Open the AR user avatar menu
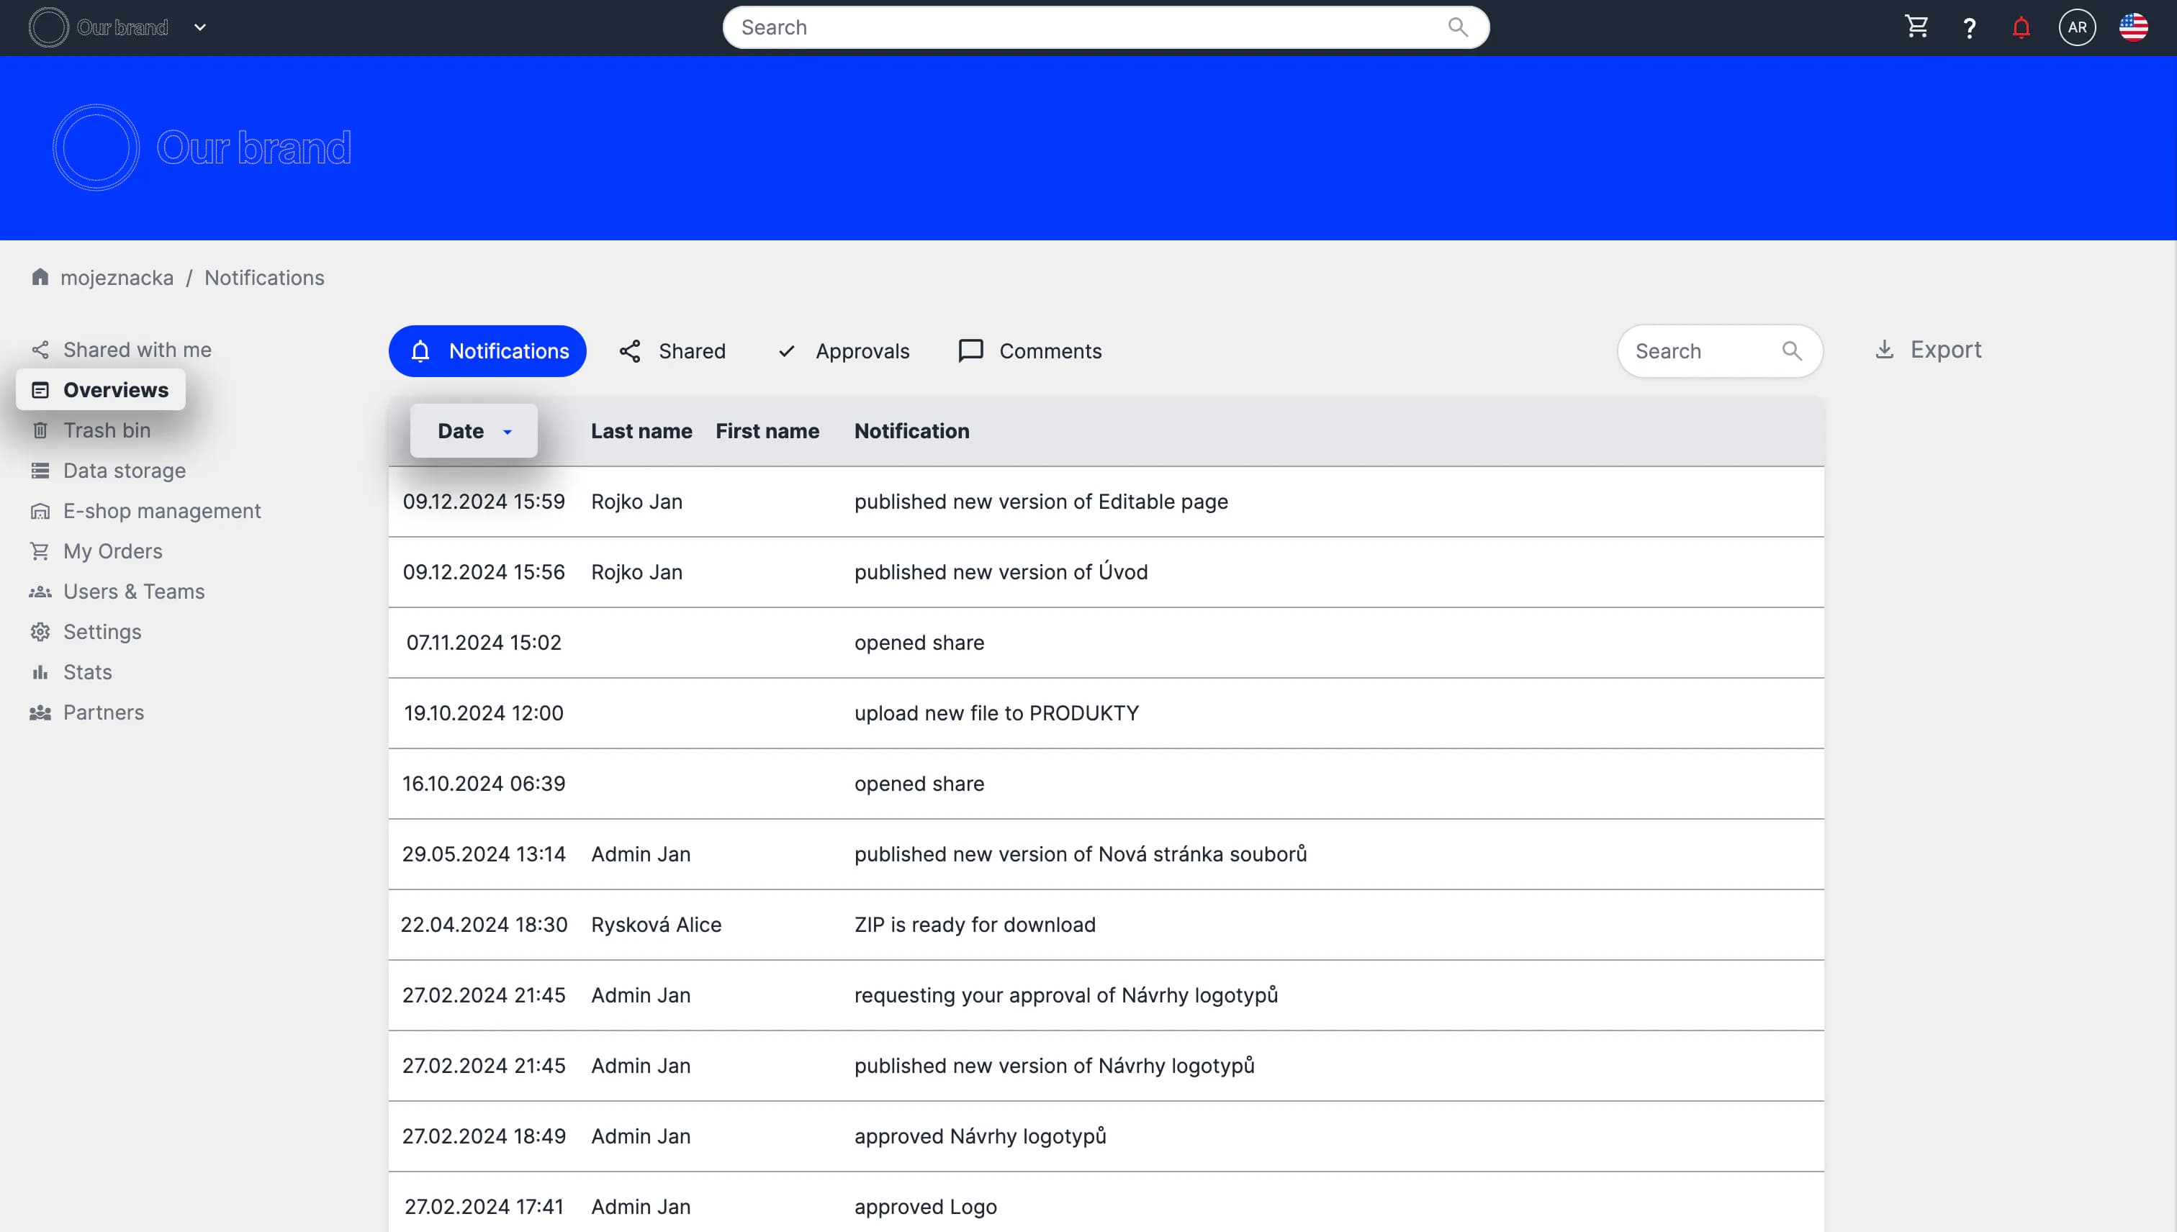Screen dimensions: 2177x1232 tap(2077, 27)
